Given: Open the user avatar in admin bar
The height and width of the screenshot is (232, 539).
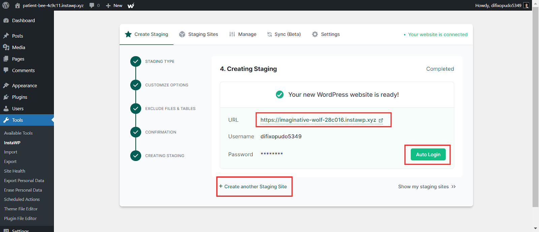Looking at the screenshot, I should [x=526, y=5].
